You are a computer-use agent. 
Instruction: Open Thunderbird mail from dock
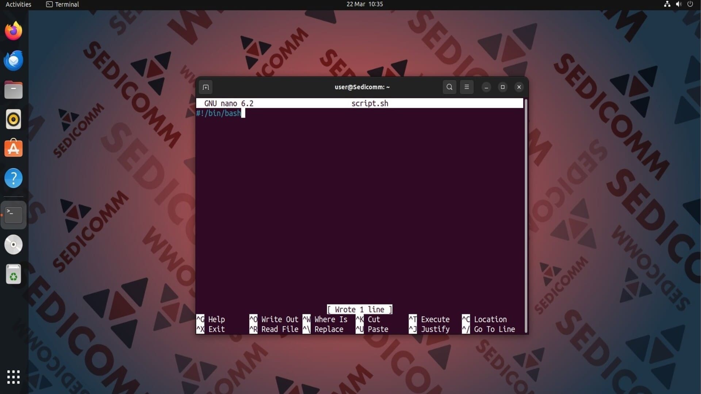tap(14, 61)
